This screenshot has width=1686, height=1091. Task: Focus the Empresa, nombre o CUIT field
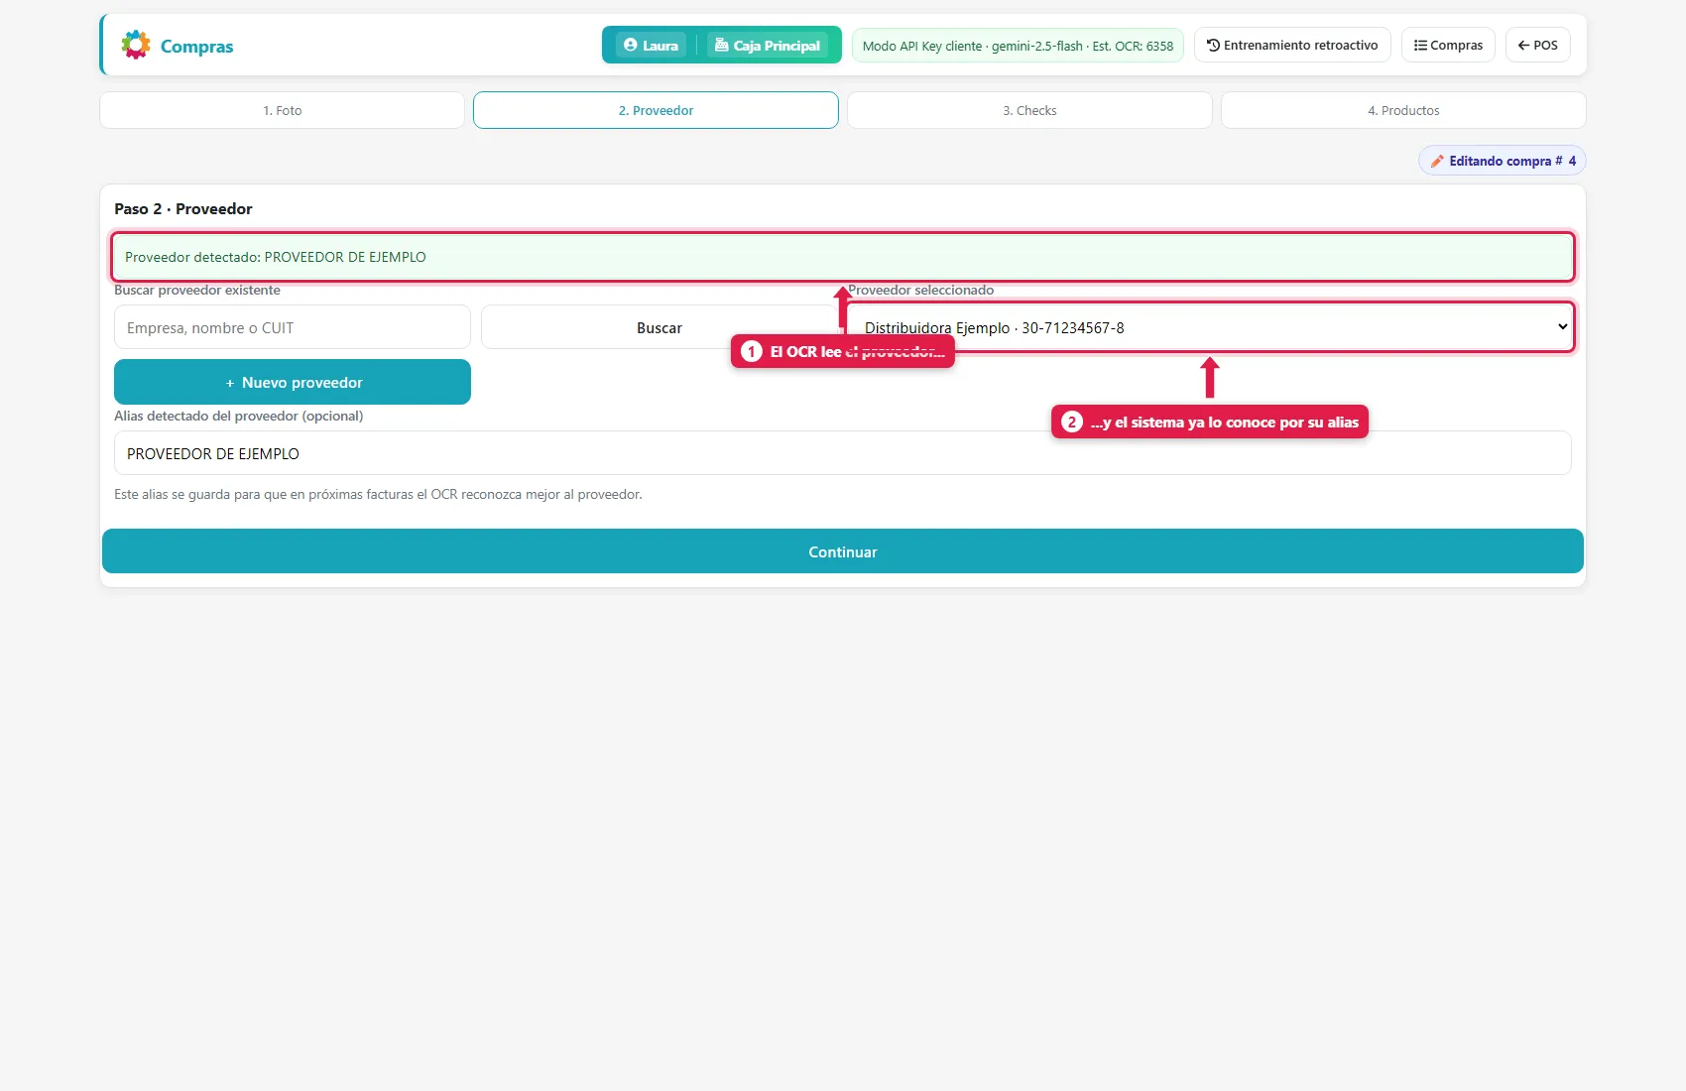pos(293,327)
